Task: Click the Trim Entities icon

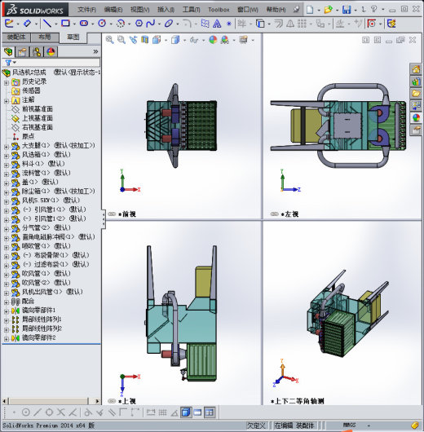Action: click(x=242, y=24)
